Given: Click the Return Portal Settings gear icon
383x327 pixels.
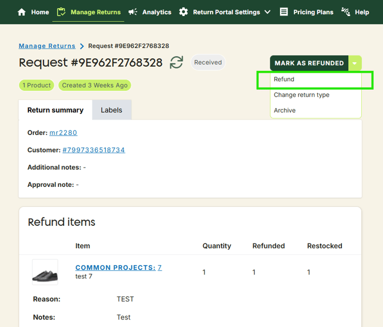Looking at the screenshot, I should tap(183, 12).
